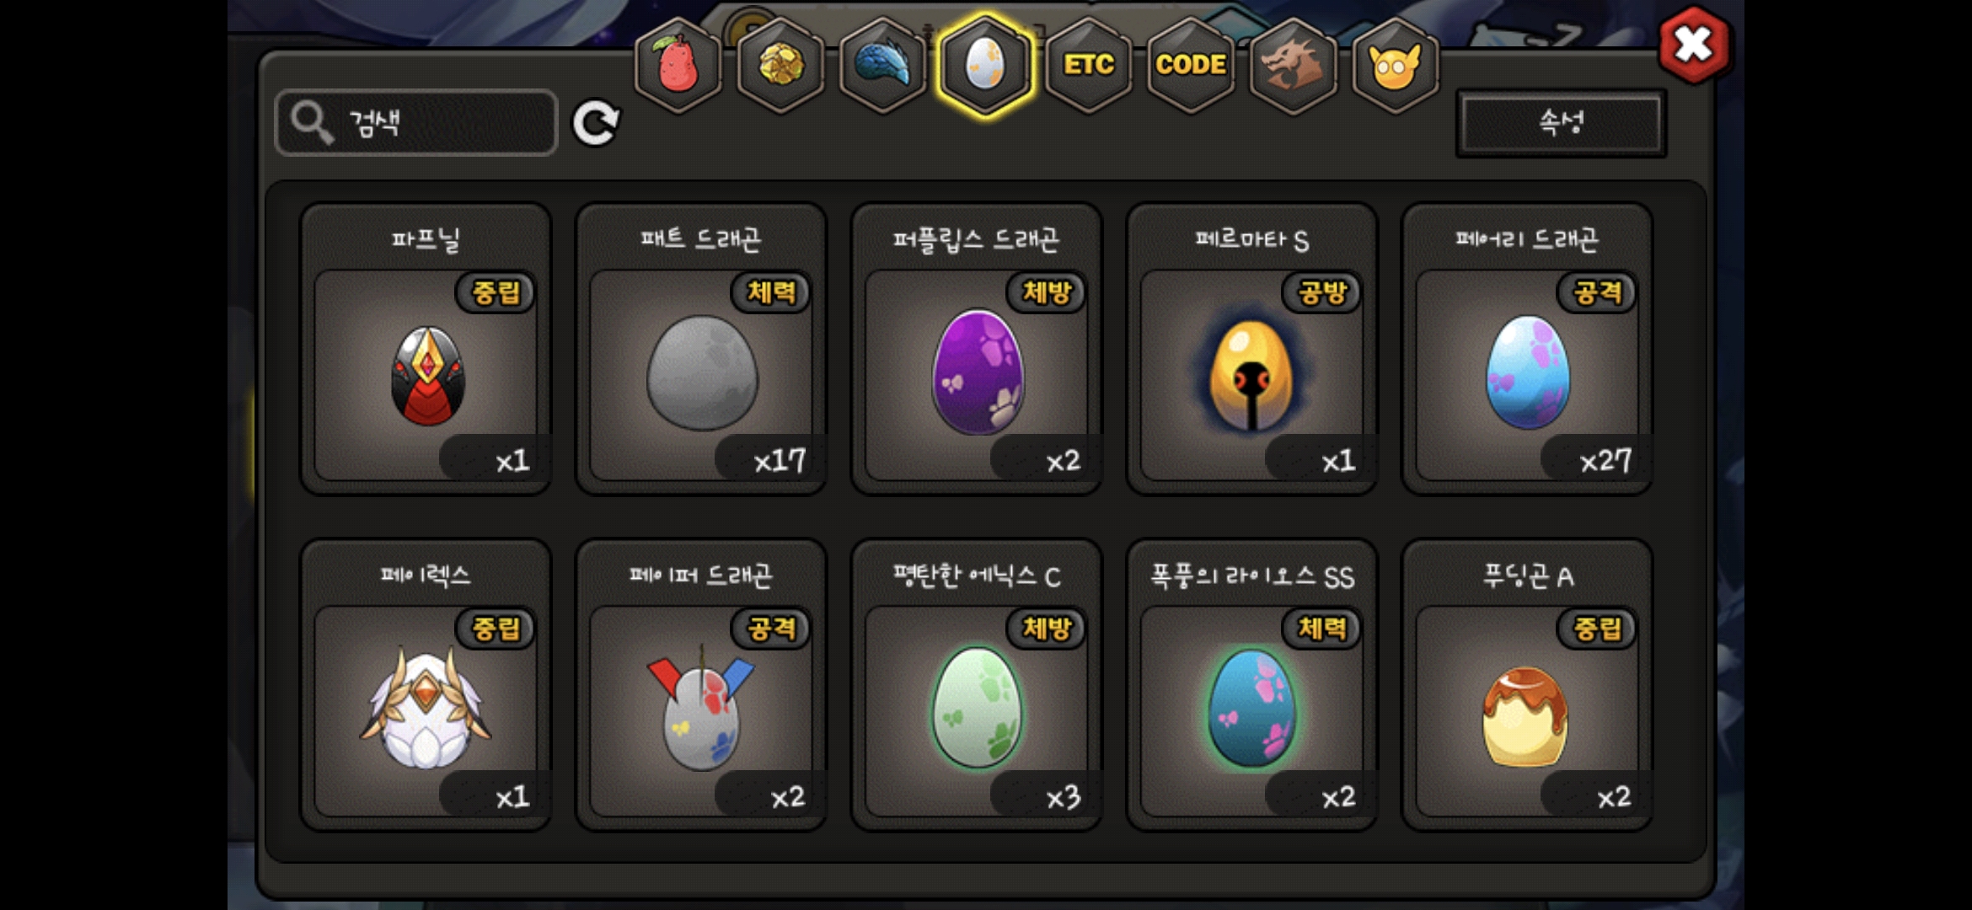Select the gold nugget category icon
1972x910 pixels.
click(x=781, y=65)
